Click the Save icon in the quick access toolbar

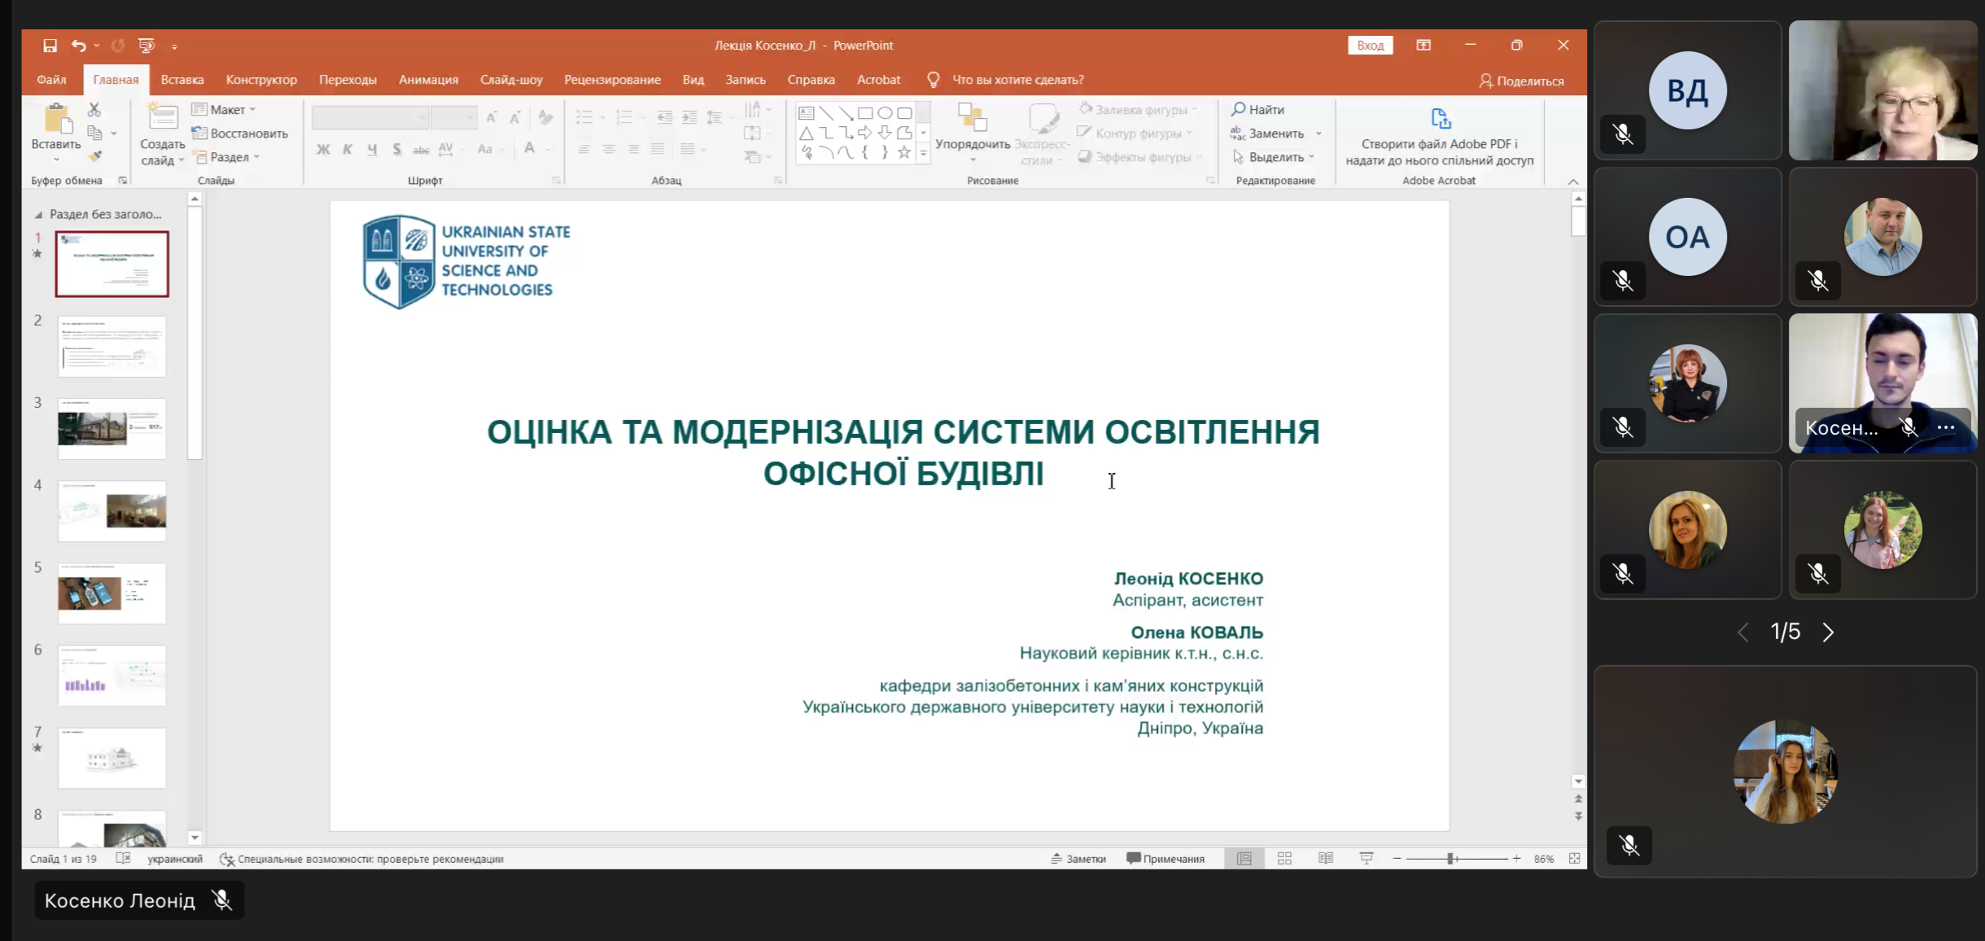(x=50, y=46)
